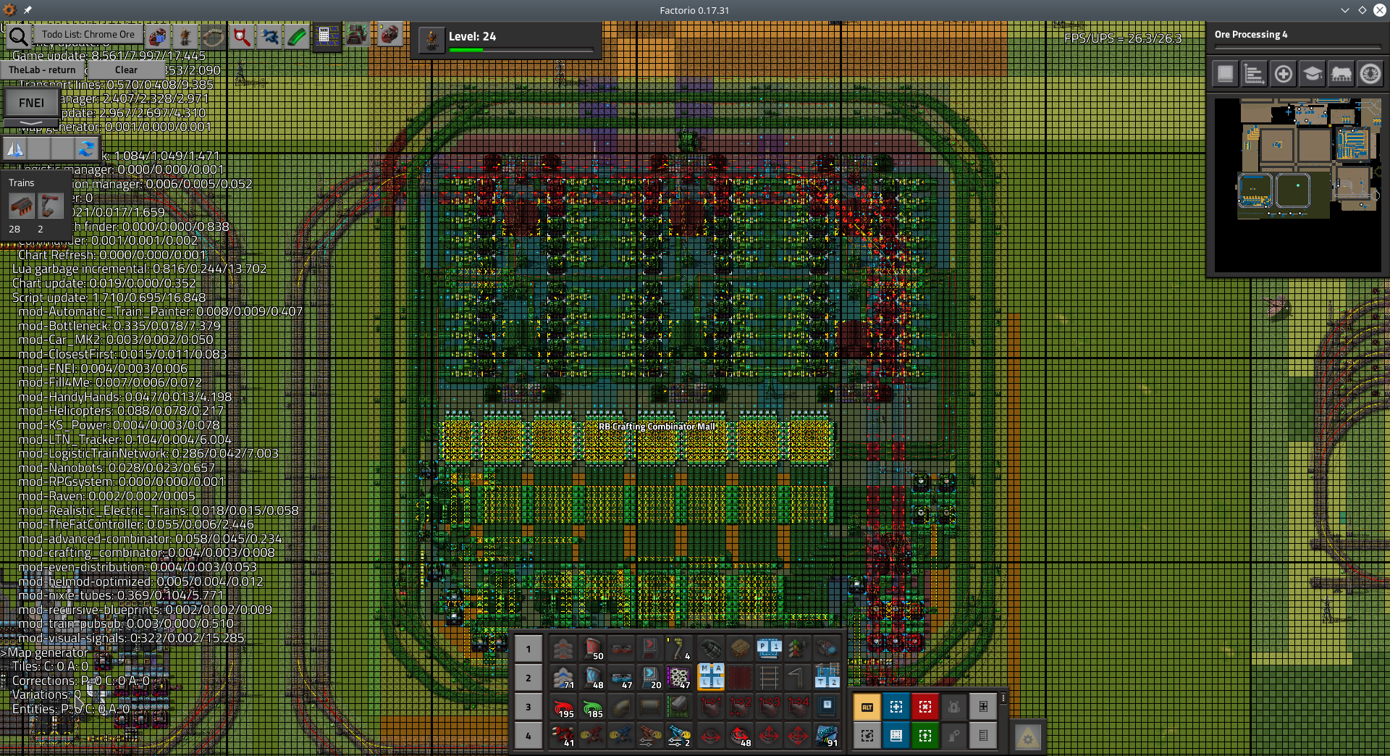Viewport: 1390px width, 756px height.
Task: Click the Ore Processing 4 research progress bar
Action: coord(1297,49)
